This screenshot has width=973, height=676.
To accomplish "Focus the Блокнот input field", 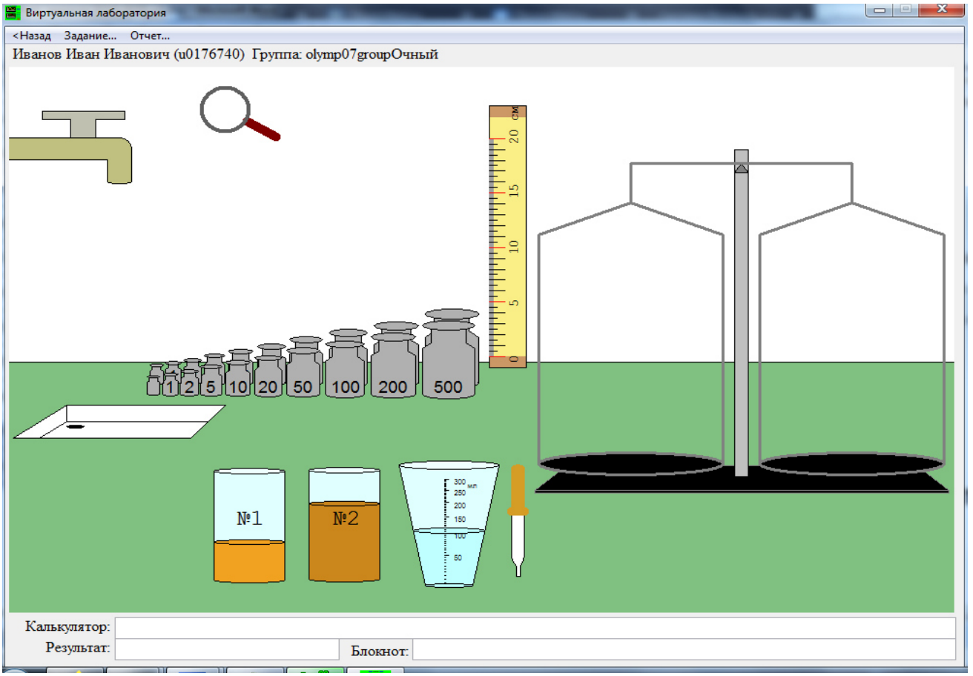I will point(684,650).
